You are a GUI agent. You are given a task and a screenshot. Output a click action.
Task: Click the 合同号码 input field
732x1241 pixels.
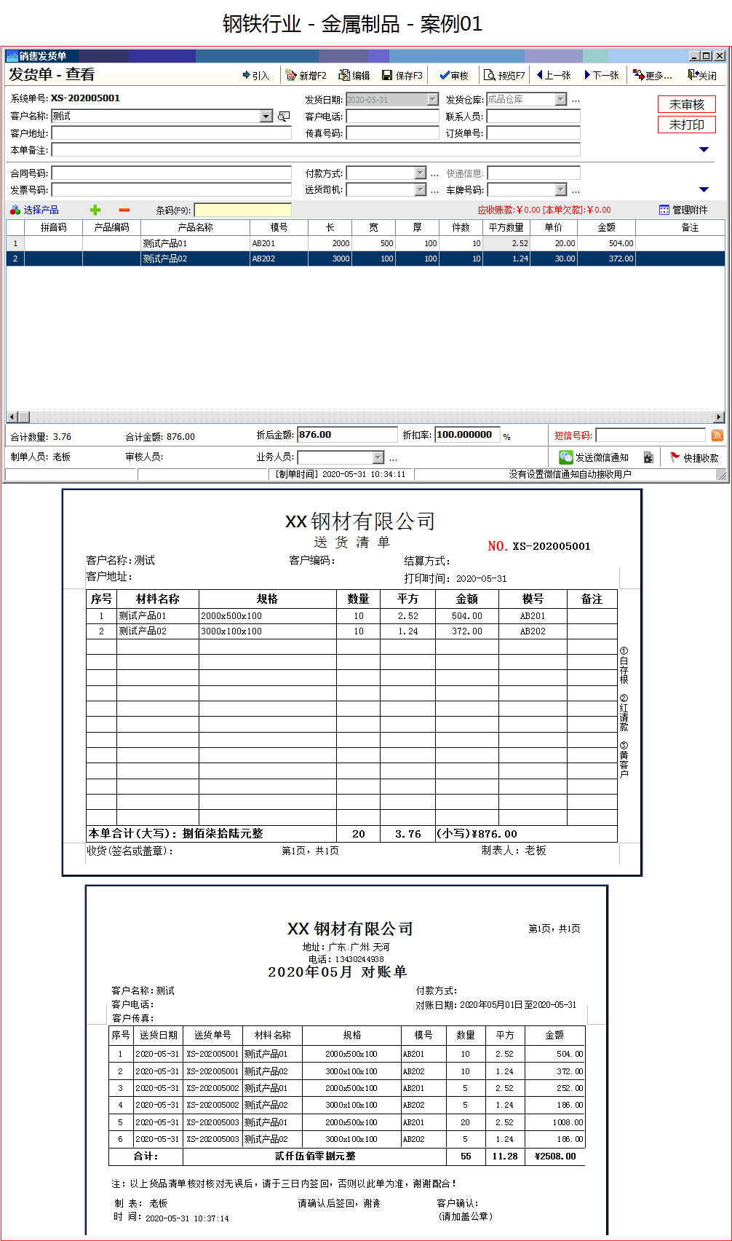(x=172, y=173)
